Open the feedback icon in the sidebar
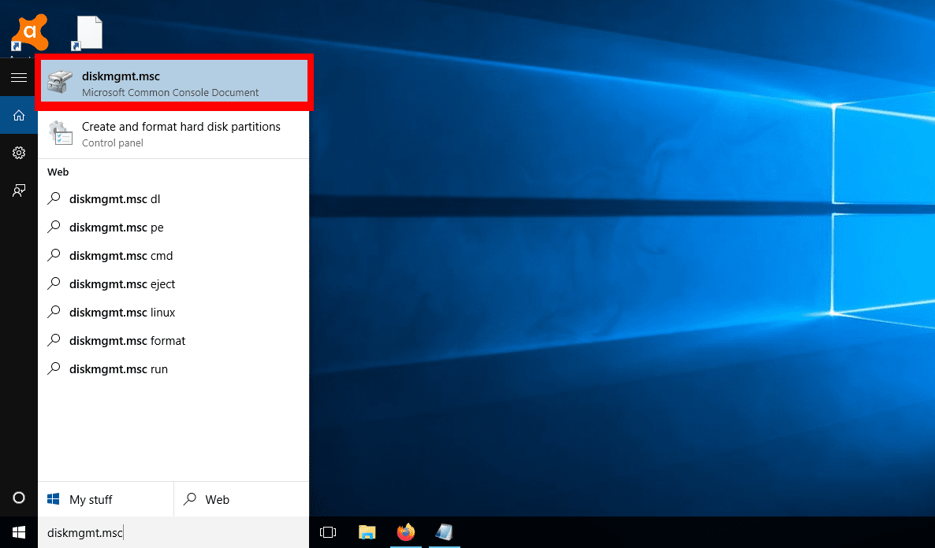Image resolution: width=935 pixels, height=548 pixels. (17, 191)
